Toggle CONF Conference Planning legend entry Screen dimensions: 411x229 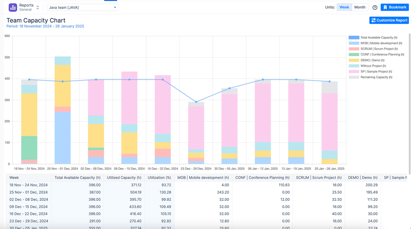[376, 54]
